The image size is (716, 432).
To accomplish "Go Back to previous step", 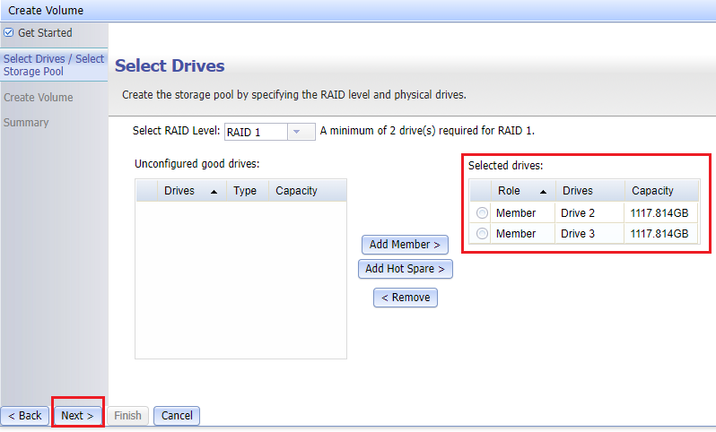I will tap(25, 416).
